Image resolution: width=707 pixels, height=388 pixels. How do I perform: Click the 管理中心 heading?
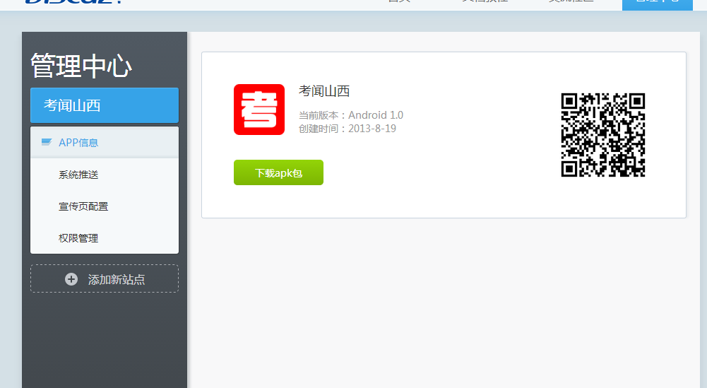pos(81,66)
